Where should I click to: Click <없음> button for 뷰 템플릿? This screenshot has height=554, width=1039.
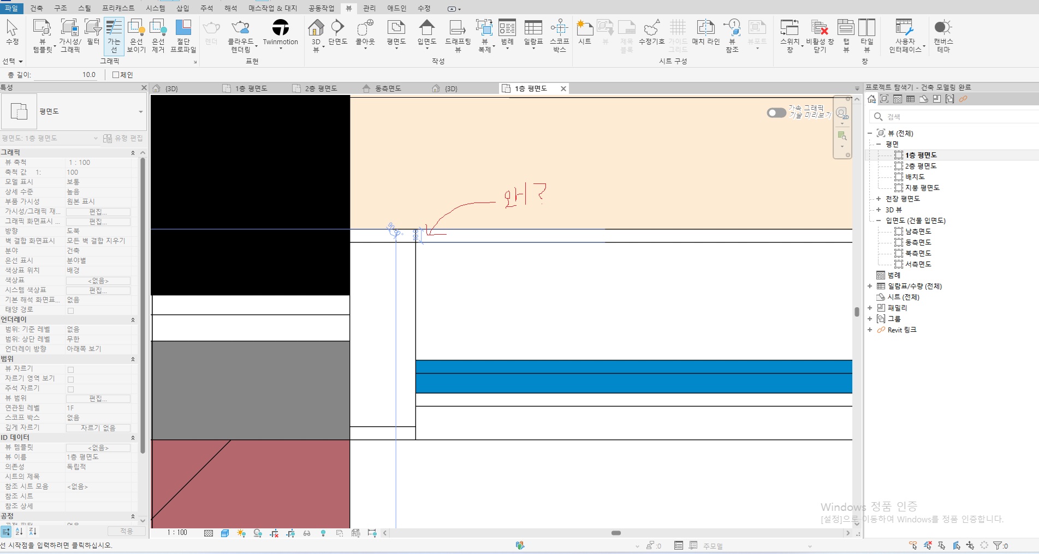(98, 448)
